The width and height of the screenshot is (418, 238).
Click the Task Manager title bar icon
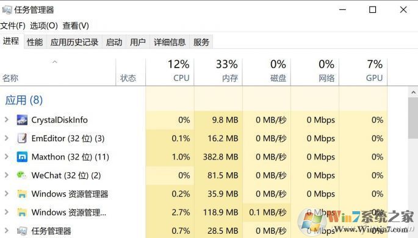click(x=7, y=10)
